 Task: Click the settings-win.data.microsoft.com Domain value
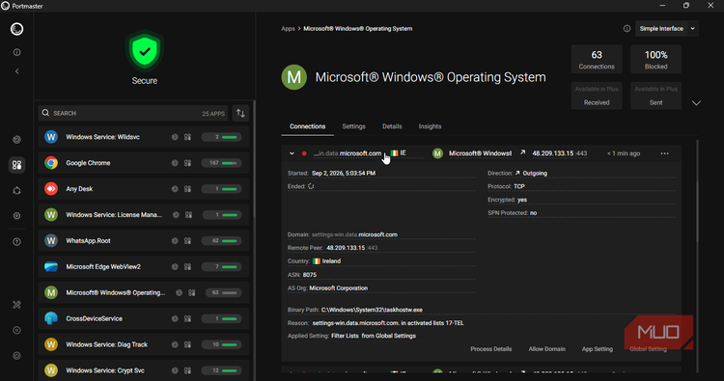(354, 234)
